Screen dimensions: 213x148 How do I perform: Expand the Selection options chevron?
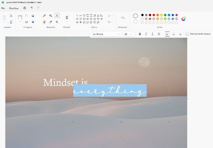20,21
